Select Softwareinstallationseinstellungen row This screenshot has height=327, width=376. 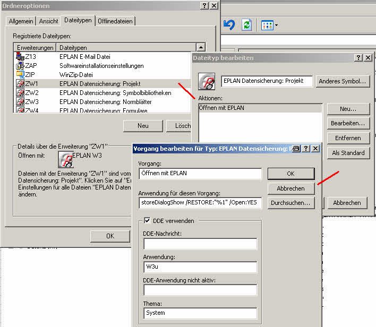[101, 66]
